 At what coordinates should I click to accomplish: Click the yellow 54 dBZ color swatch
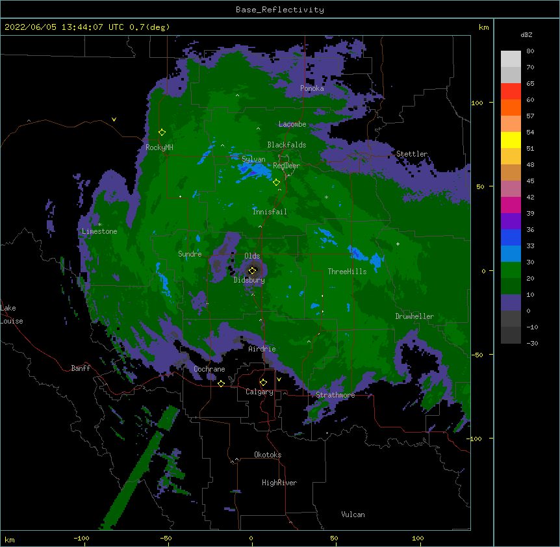[x=511, y=140]
